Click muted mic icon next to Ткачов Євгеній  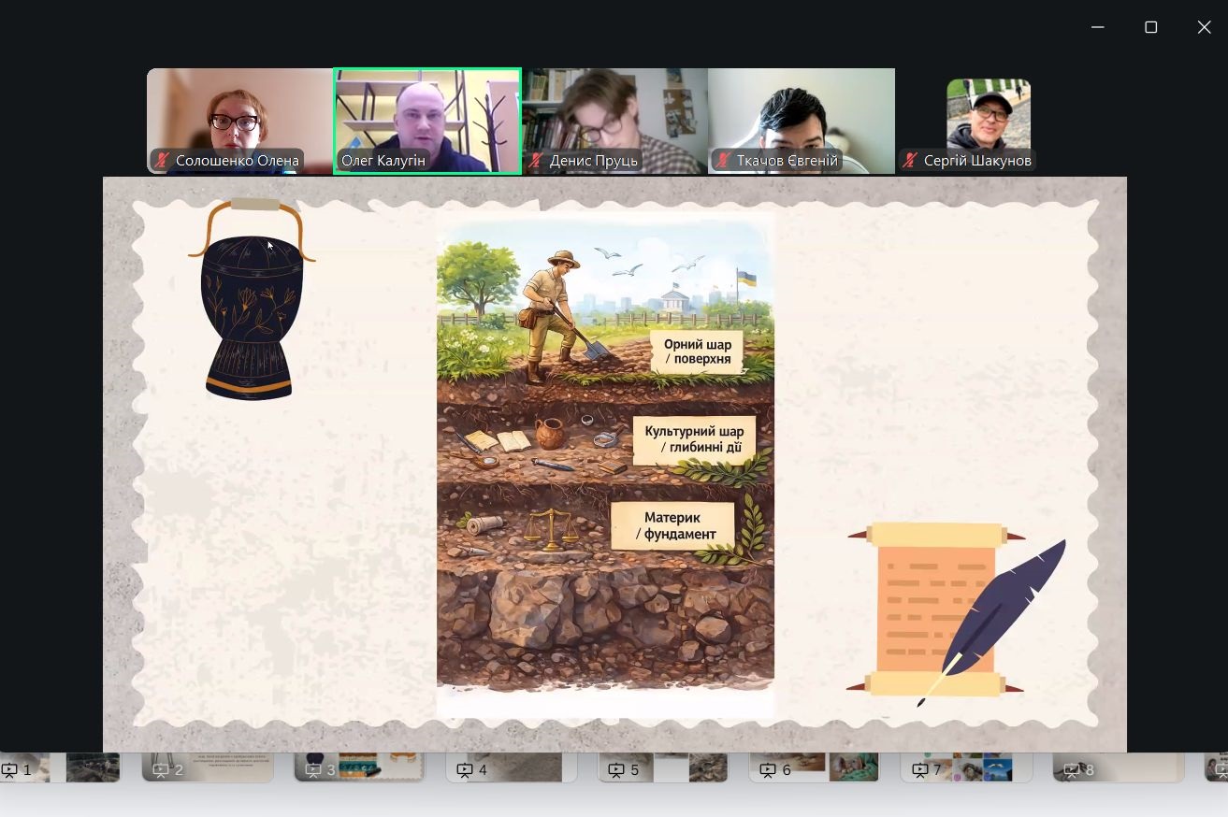[x=722, y=161]
